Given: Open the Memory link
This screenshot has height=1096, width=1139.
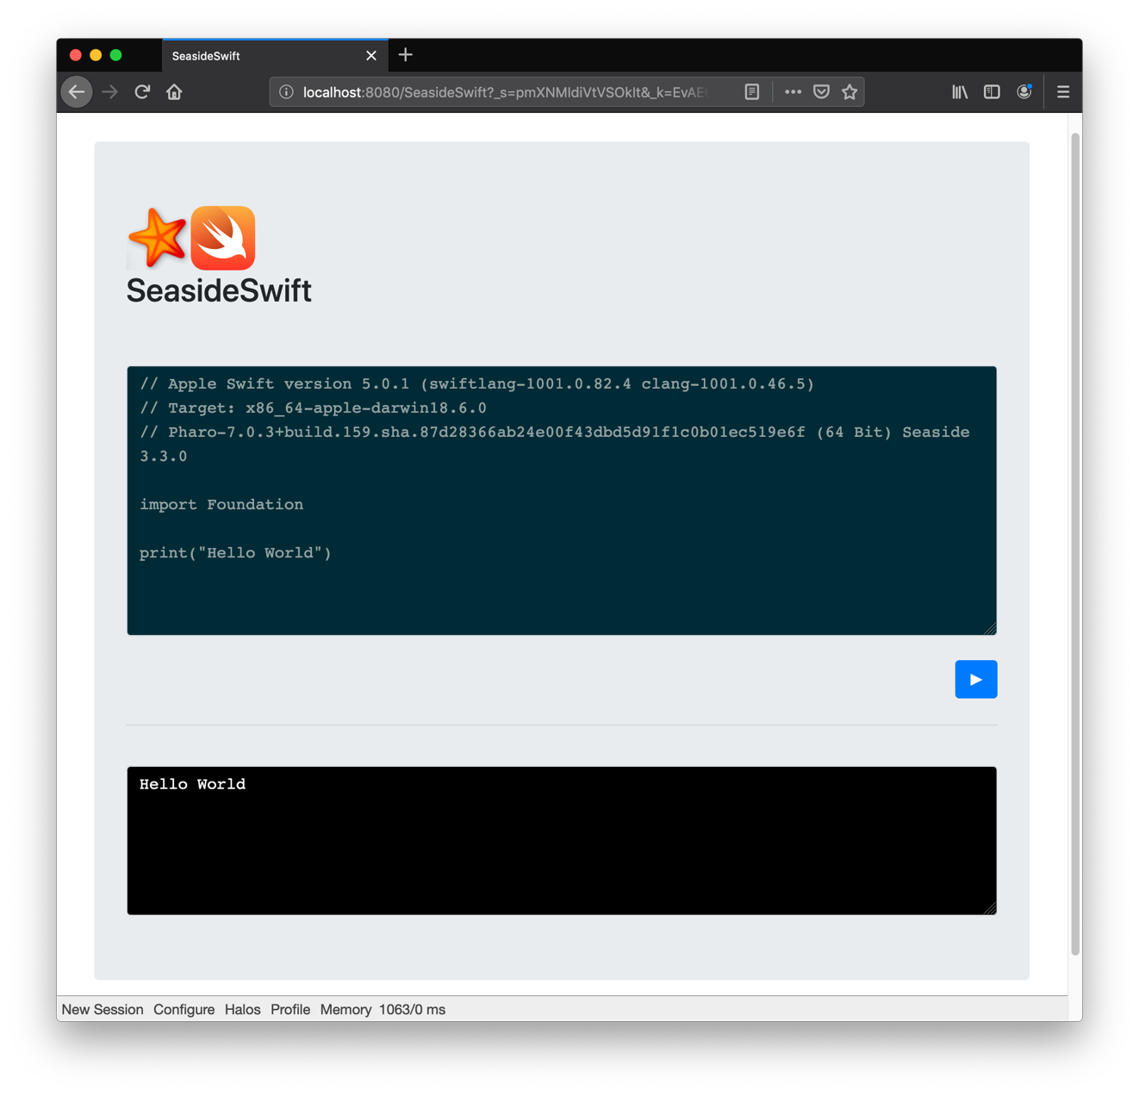Looking at the screenshot, I should pyautogui.click(x=345, y=1009).
